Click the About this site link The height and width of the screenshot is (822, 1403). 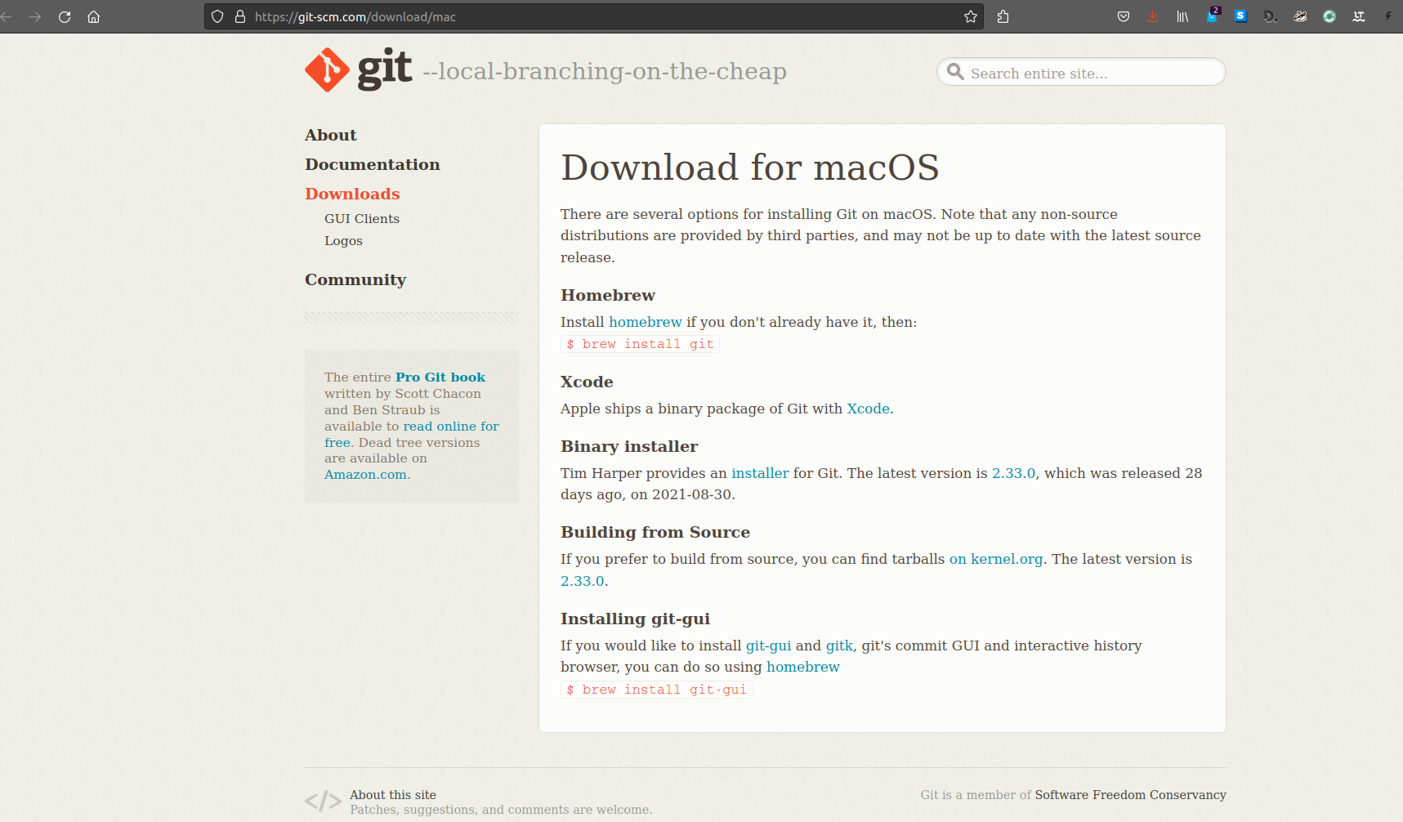coord(393,795)
